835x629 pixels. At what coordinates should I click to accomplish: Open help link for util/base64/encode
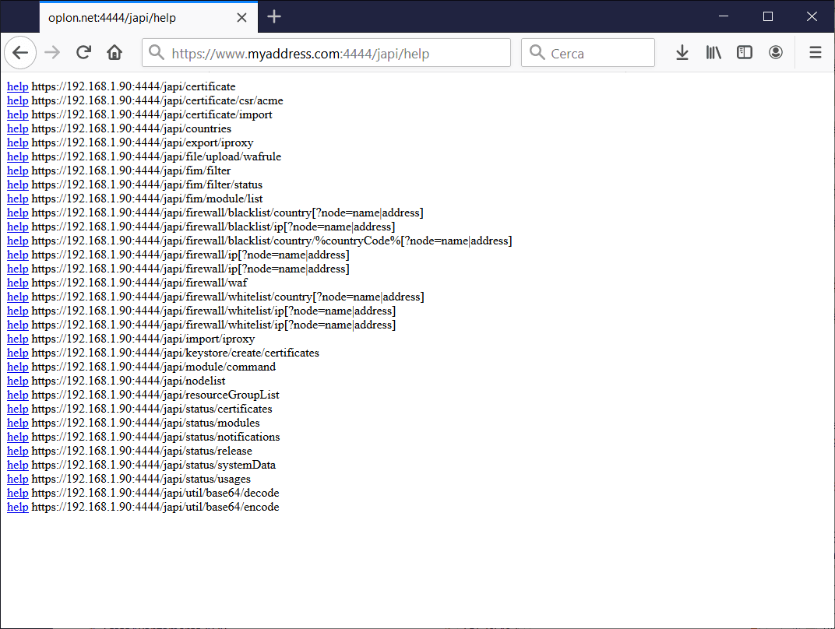coord(18,507)
